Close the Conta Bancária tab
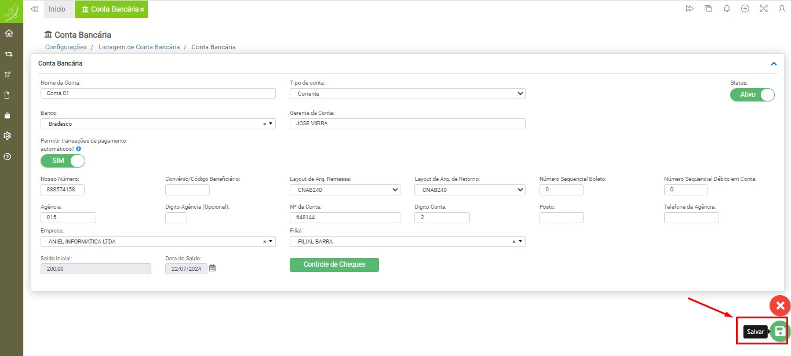Screen dimensions: 791x356 click(142, 10)
